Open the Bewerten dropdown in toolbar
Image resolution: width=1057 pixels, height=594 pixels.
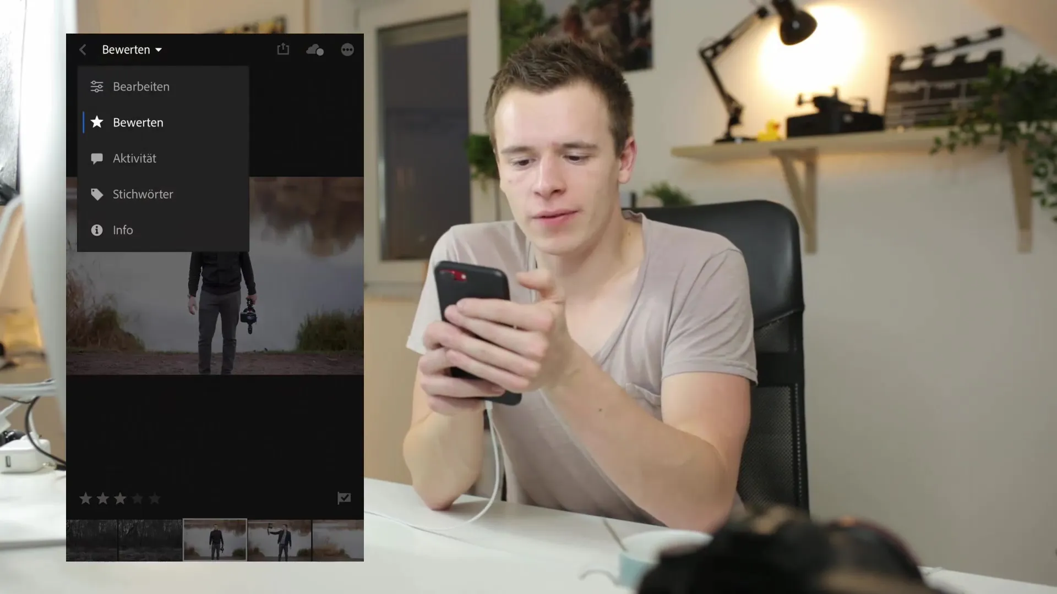(x=132, y=50)
